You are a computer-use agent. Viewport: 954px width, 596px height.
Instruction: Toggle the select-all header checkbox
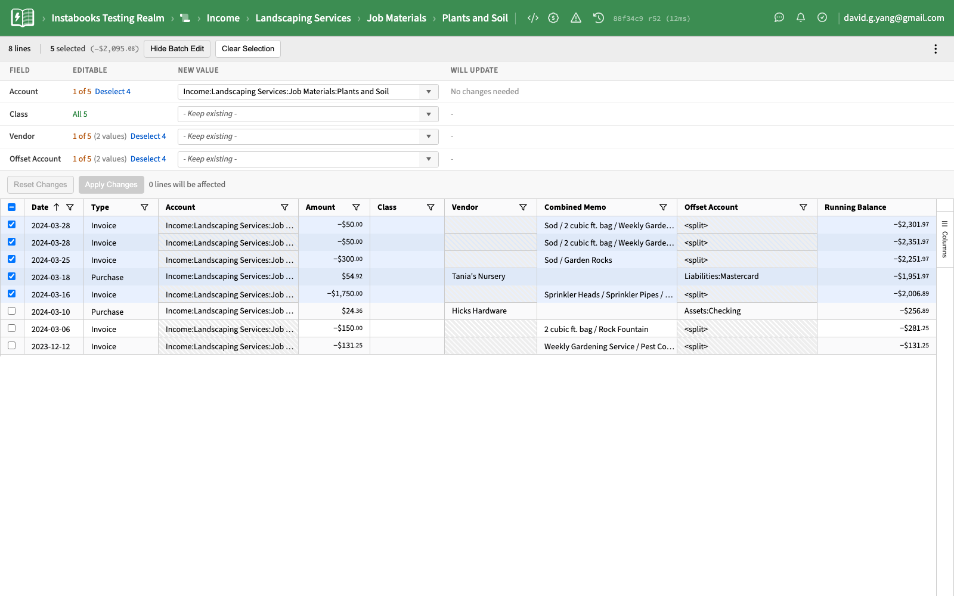tap(12, 207)
